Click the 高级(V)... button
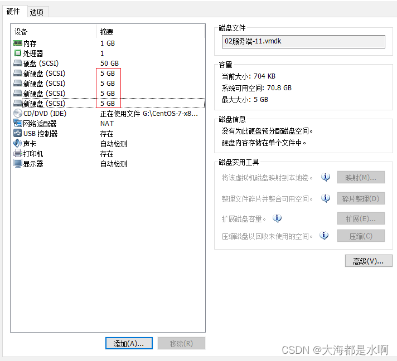The height and width of the screenshot is (361, 397). tap(369, 261)
